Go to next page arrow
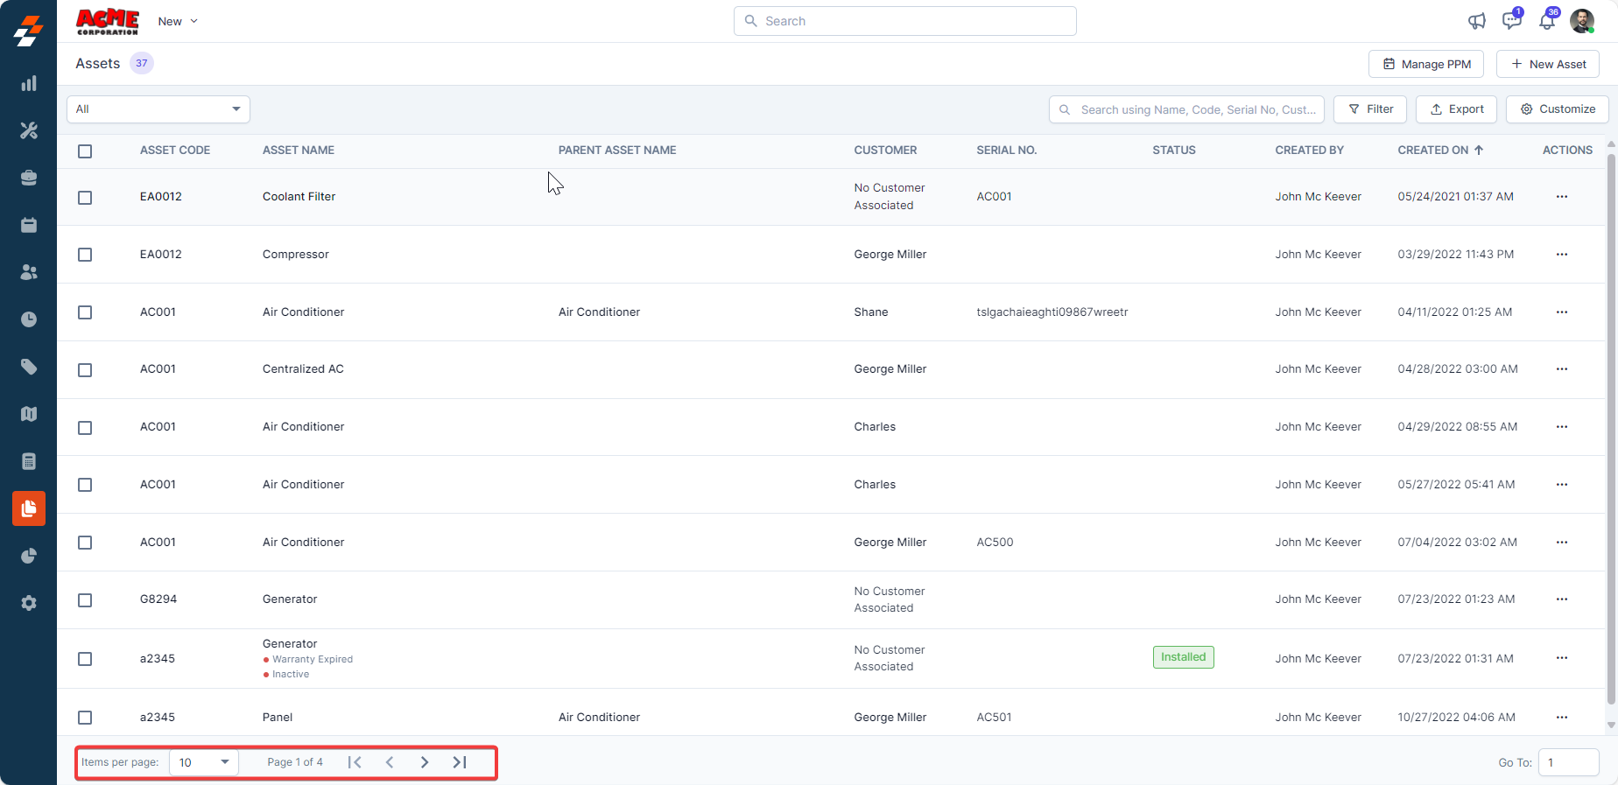This screenshot has height=785, width=1618. tap(425, 762)
